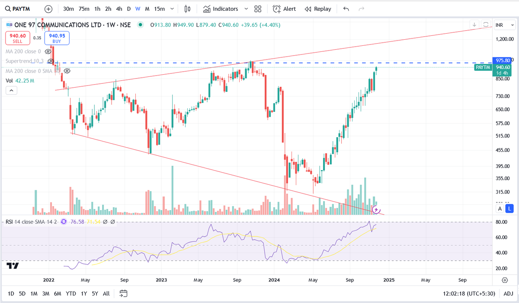The width and height of the screenshot is (519, 303).
Task: Select the Daily (D) interval
Action: click(128, 9)
